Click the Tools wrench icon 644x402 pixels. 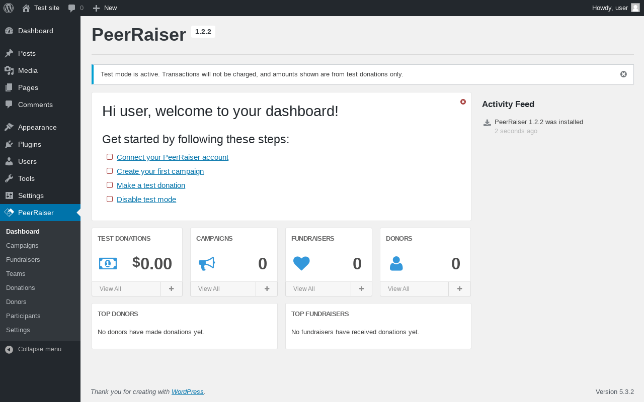click(9, 178)
